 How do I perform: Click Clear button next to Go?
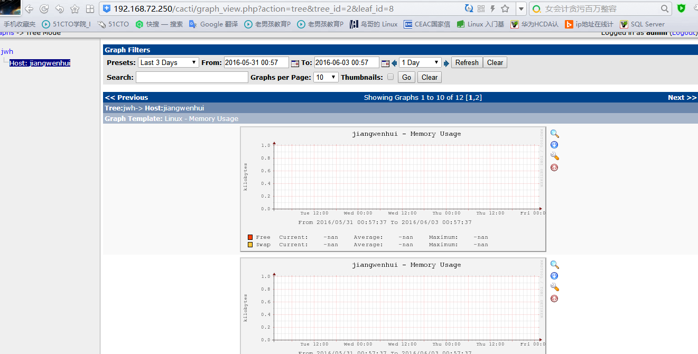[430, 77]
